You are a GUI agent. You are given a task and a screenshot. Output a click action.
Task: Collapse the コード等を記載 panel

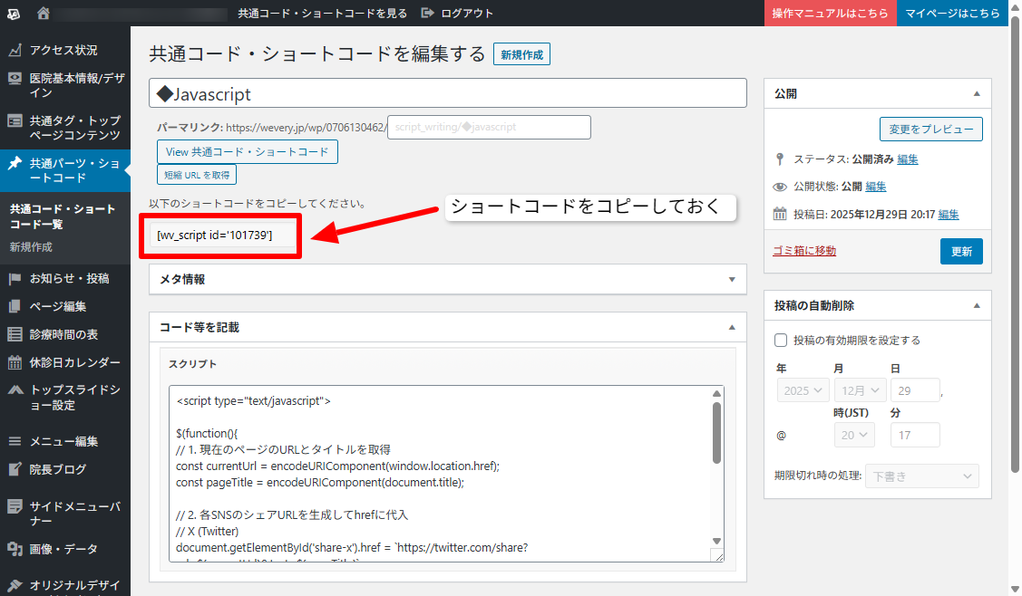click(x=732, y=327)
